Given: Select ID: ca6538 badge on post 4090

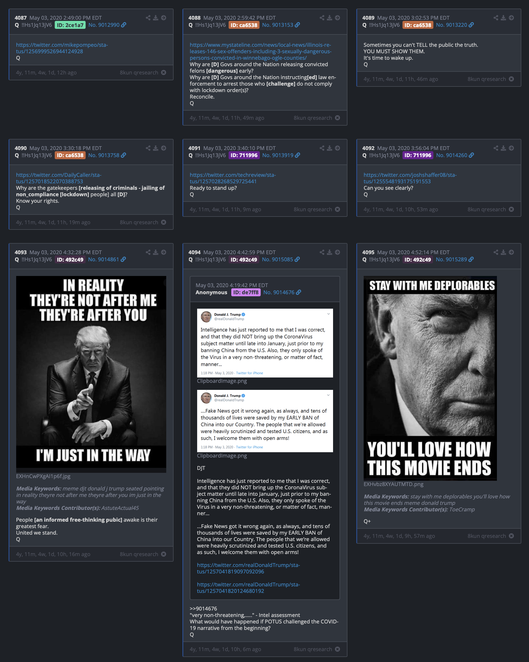Looking at the screenshot, I should (70, 155).
